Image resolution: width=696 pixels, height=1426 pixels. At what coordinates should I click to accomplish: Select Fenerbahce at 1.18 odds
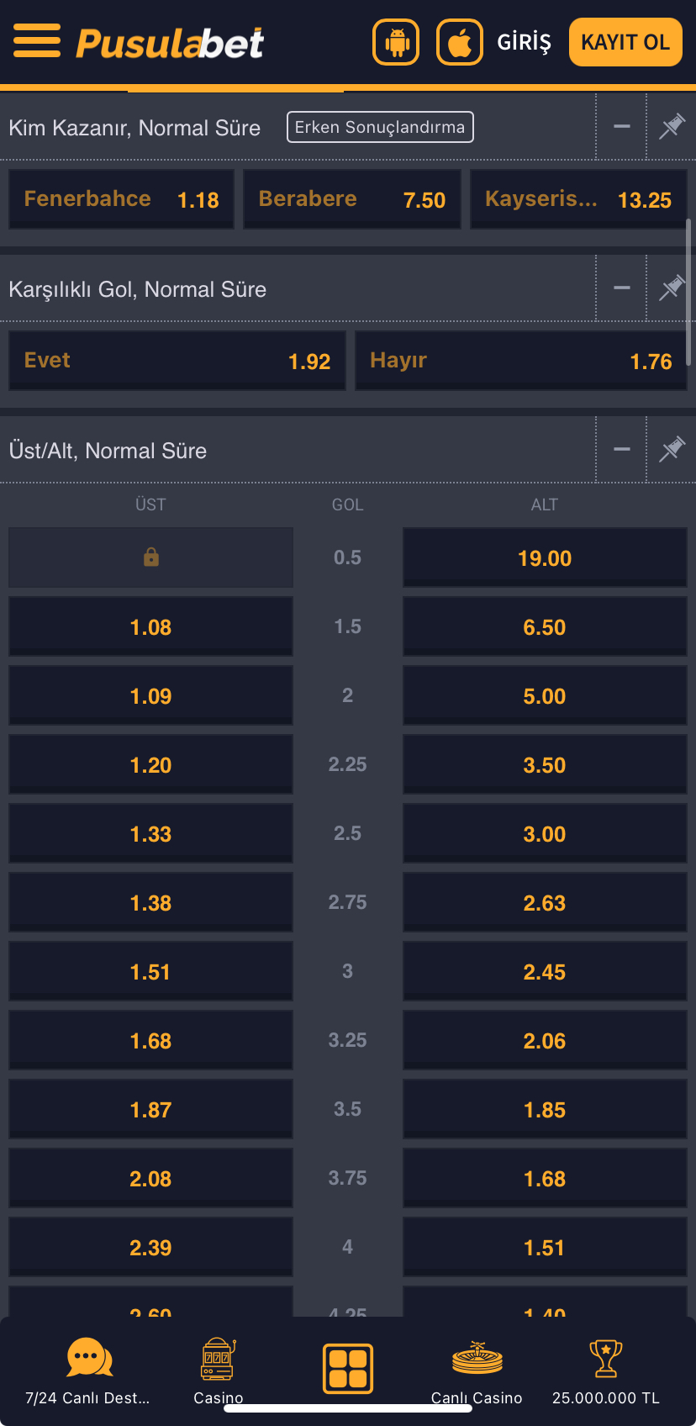tap(121, 199)
